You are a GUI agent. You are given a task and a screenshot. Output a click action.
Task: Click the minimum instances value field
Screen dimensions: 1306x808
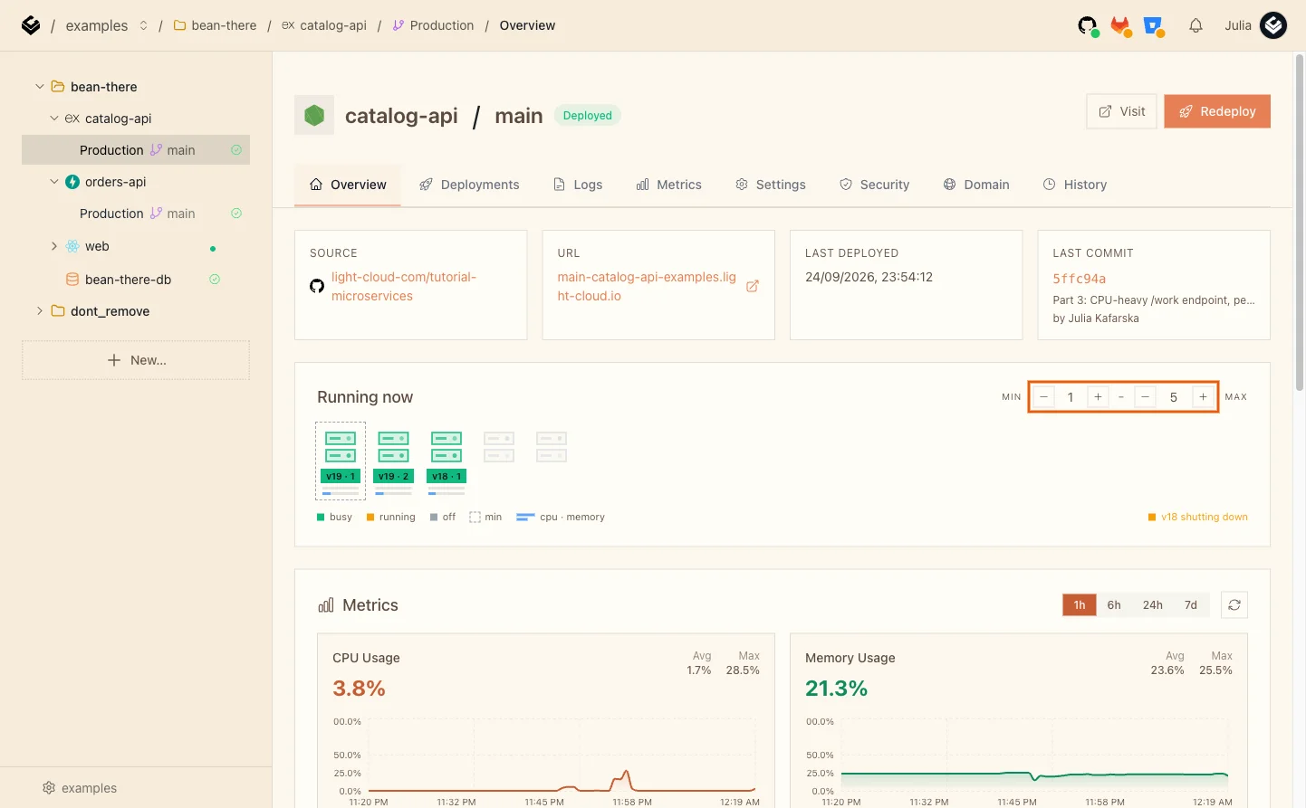(x=1071, y=397)
